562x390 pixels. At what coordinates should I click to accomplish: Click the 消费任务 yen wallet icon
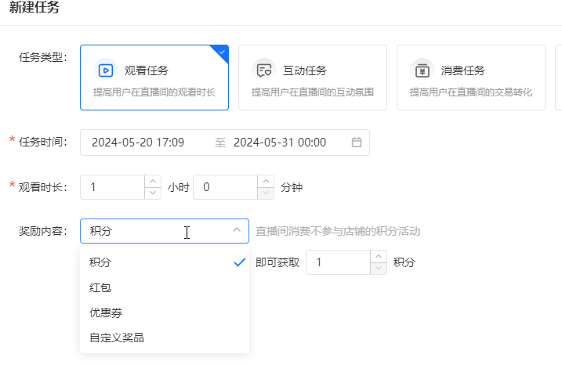tap(422, 70)
